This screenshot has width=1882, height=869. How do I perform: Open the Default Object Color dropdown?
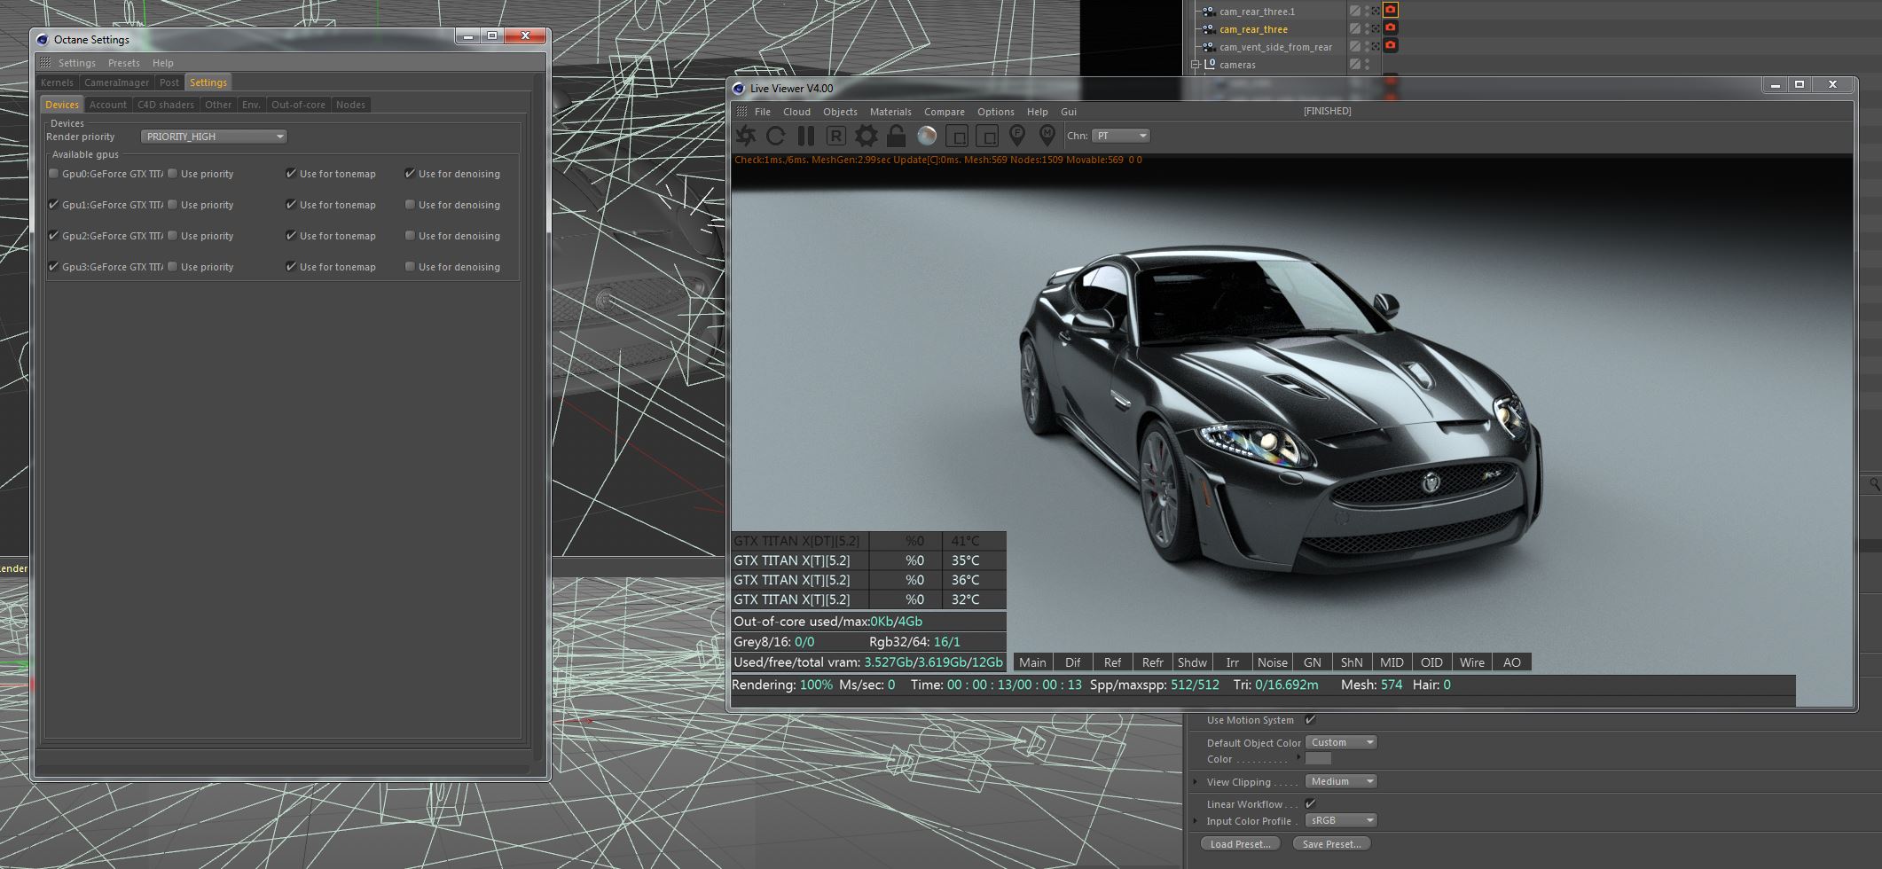point(1341,742)
